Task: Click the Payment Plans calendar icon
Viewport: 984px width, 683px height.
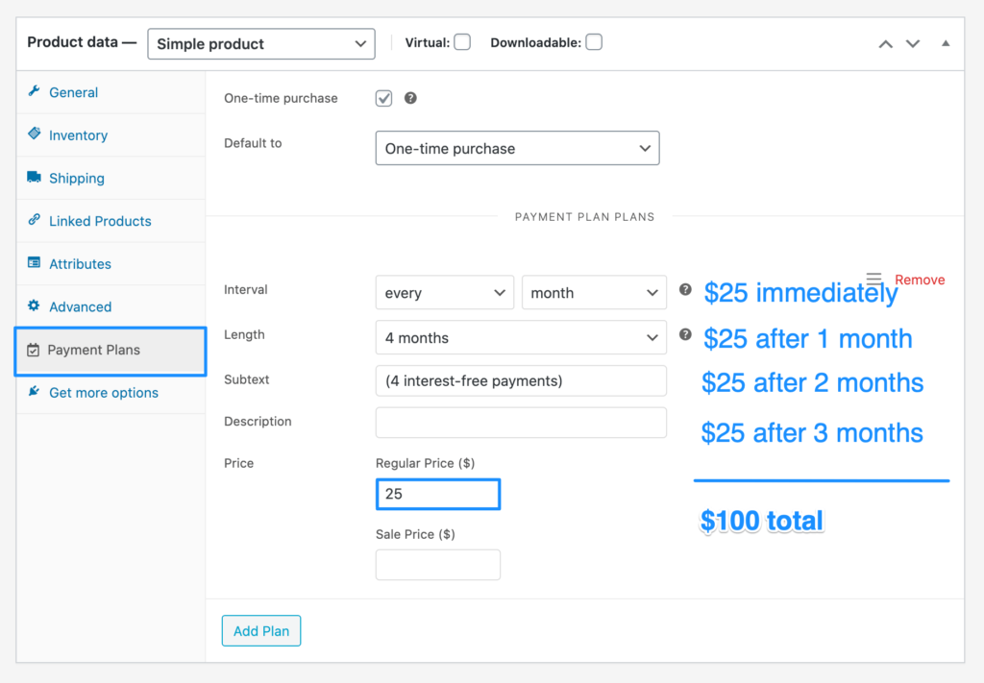Action: (x=35, y=350)
